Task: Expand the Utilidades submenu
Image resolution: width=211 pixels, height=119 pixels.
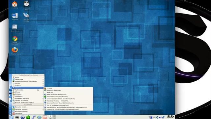Action: point(28,96)
